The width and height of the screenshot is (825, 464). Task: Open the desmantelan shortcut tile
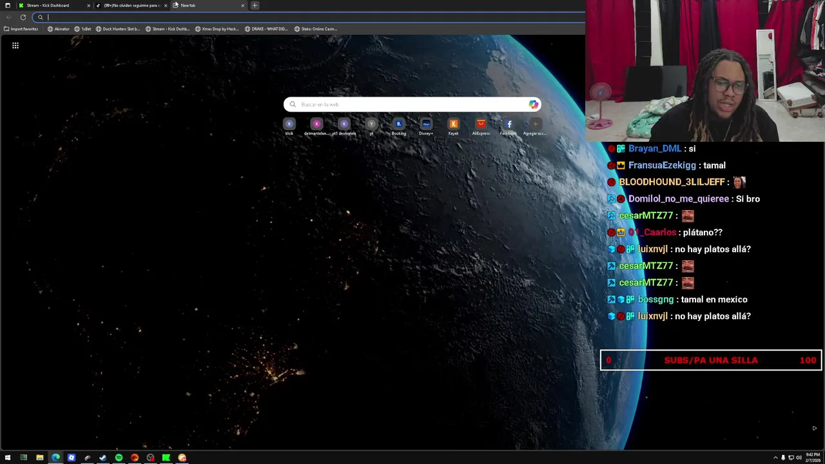pos(316,126)
